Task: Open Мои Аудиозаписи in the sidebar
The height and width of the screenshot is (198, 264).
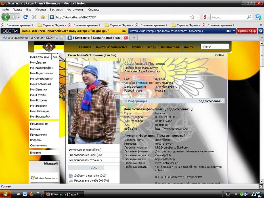Action: [41, 79]
